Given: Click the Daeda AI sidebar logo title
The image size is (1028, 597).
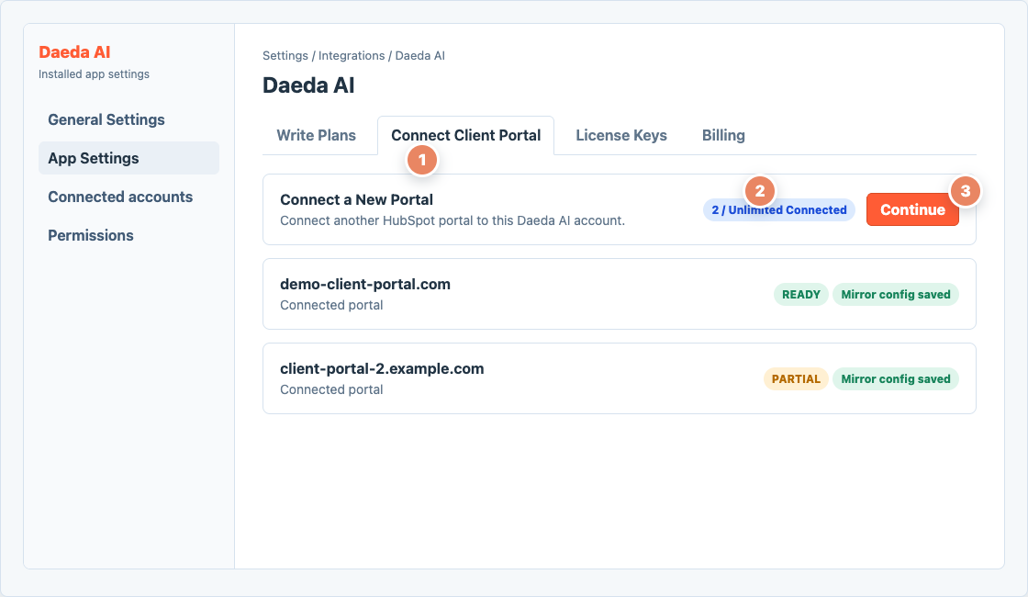Looking at the screenshot, I should [x=74, y=51].
